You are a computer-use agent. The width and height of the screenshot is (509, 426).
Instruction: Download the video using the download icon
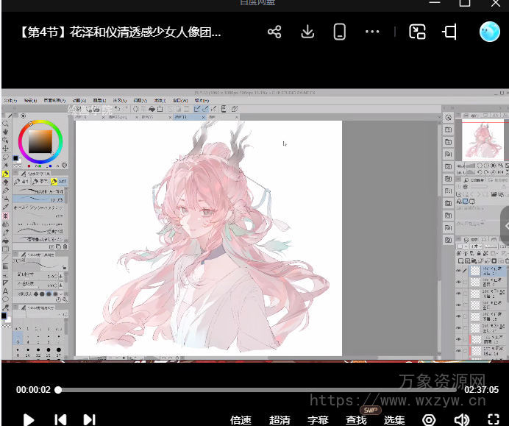click(307, 32)
